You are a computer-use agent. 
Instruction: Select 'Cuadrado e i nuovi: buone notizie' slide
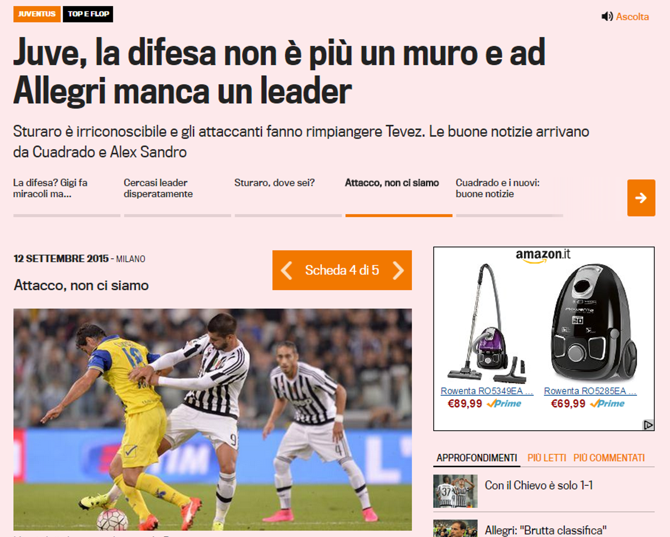497,188
